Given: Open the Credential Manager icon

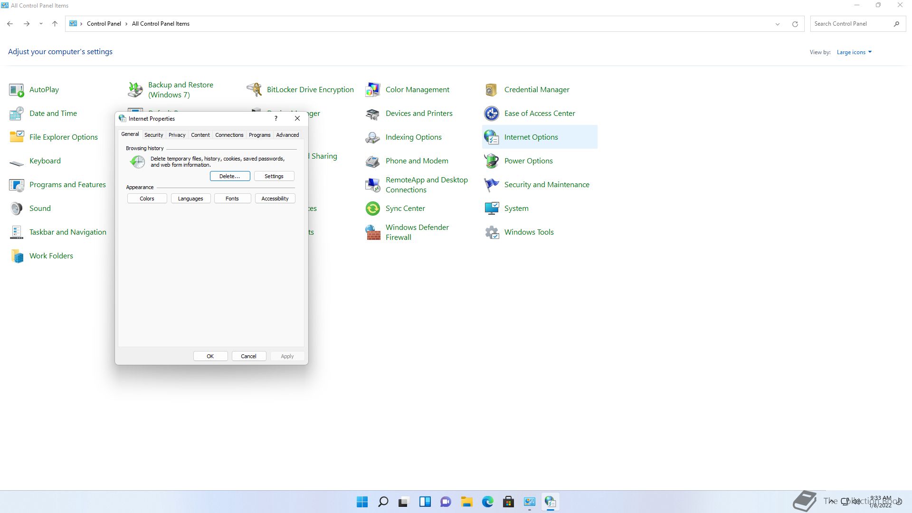Looking at the screenshot, I should point(492,90).
